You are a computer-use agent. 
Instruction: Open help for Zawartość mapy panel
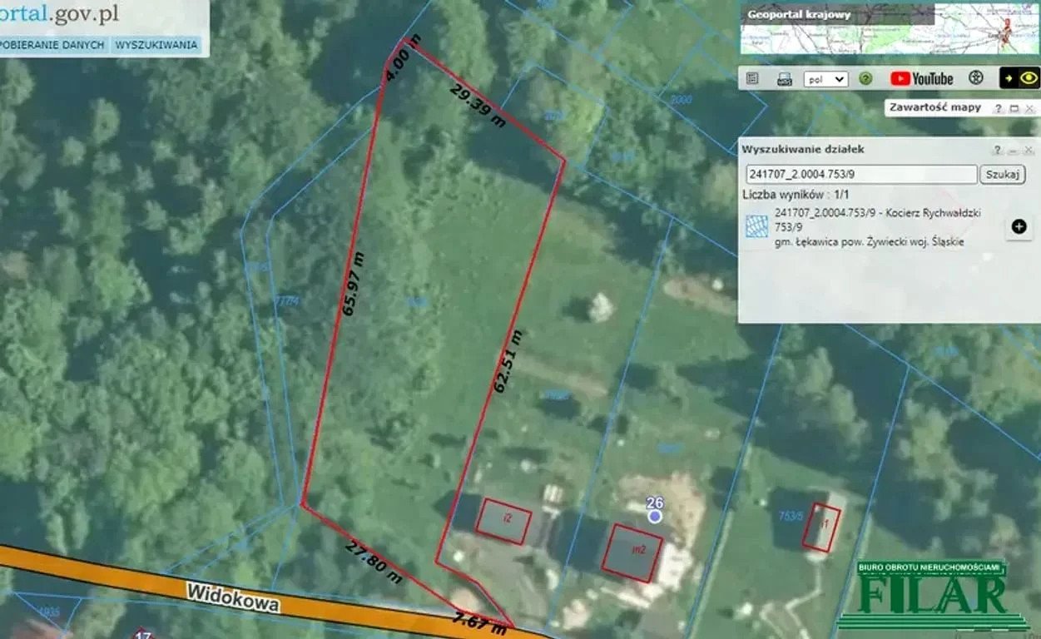click(998, 108)
